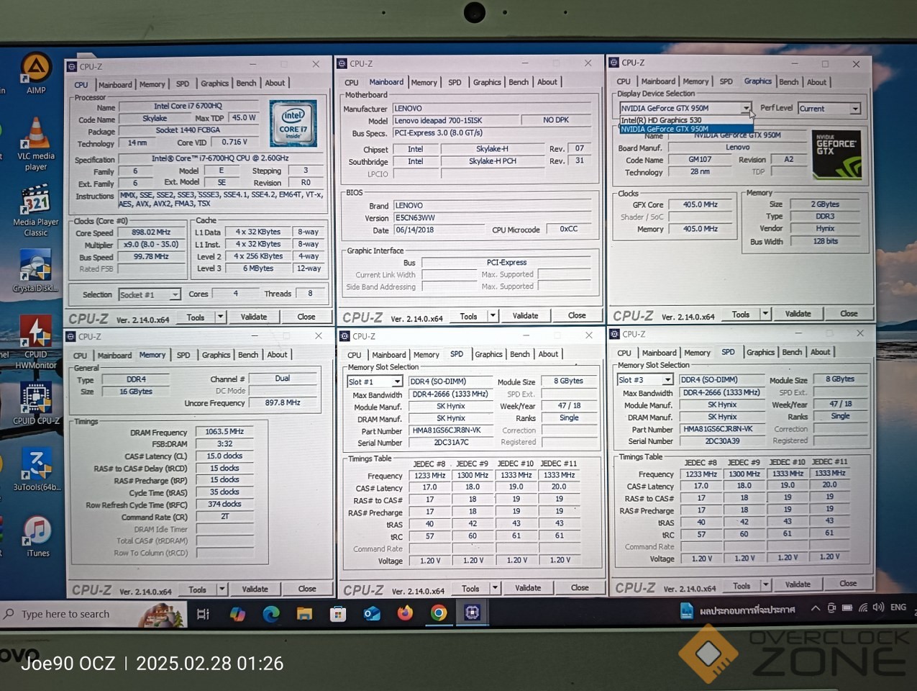This screenshot has height=691, width=917.
Task: Click the E5CN63WW BIOS version field
Action: pyautogui.click(x=492, y=218)
